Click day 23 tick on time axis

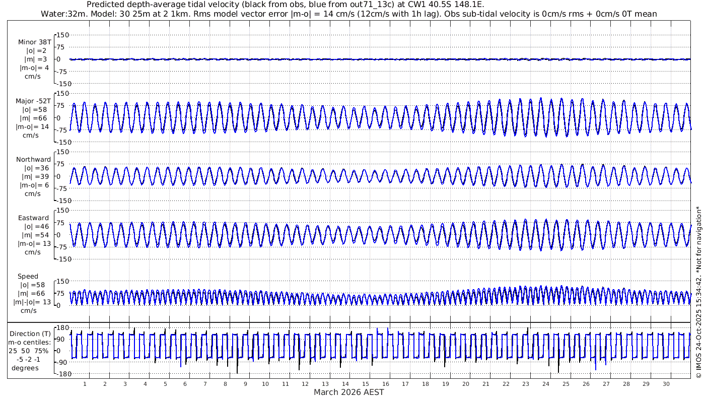point(526,384)
